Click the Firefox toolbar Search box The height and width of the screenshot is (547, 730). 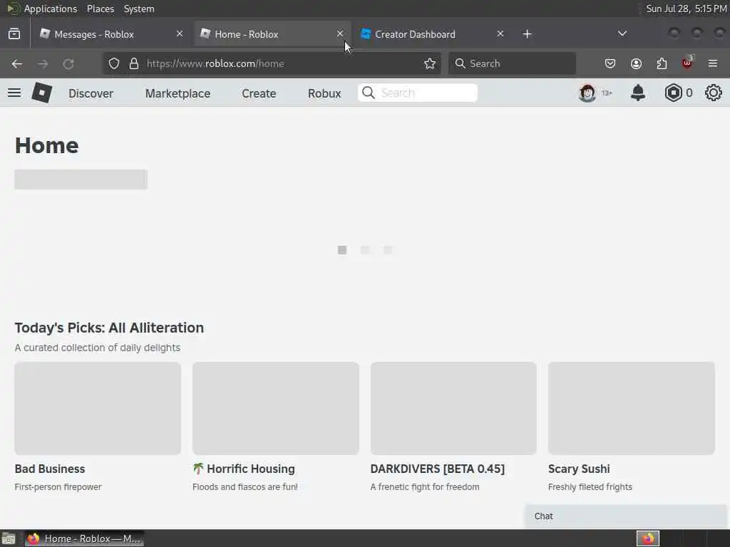[x=512, y=63]
